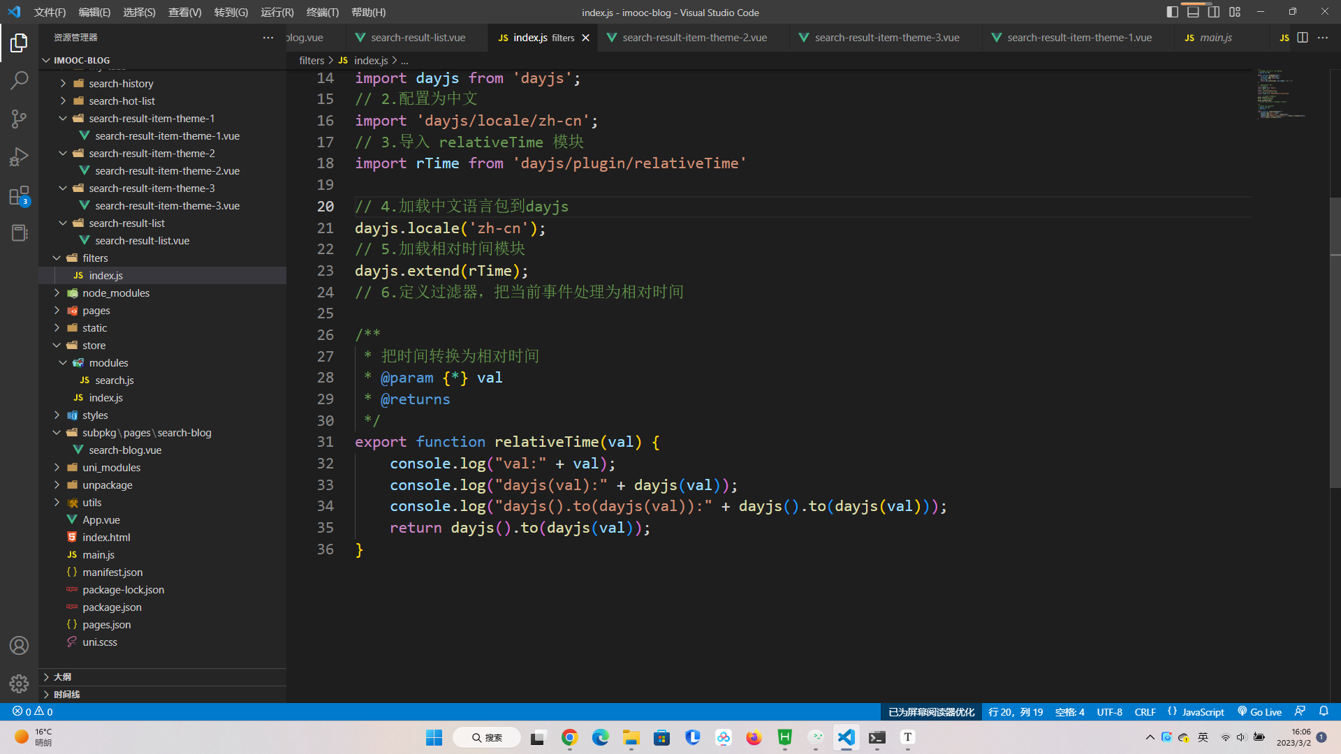Expand the pages folder

point(57,310)
